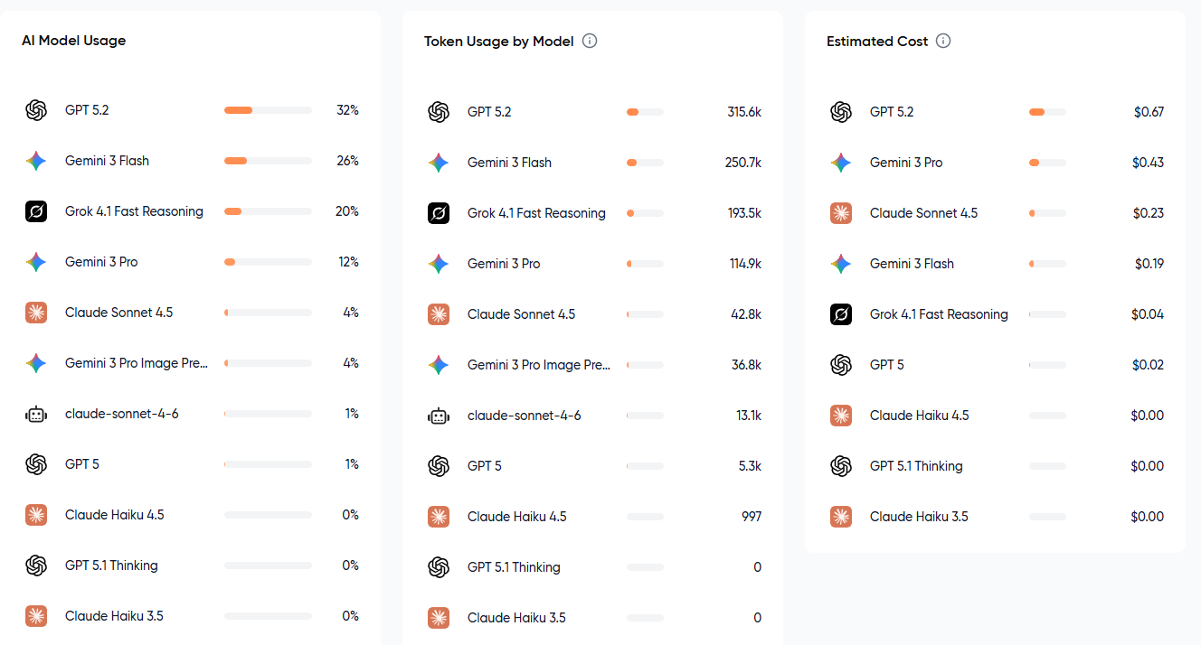The height and width of the screenshot is (645, 1201).
Task: Click the Grok 4.1 Fast Reasoning label in Token Usage
Action: pos(536,213)
